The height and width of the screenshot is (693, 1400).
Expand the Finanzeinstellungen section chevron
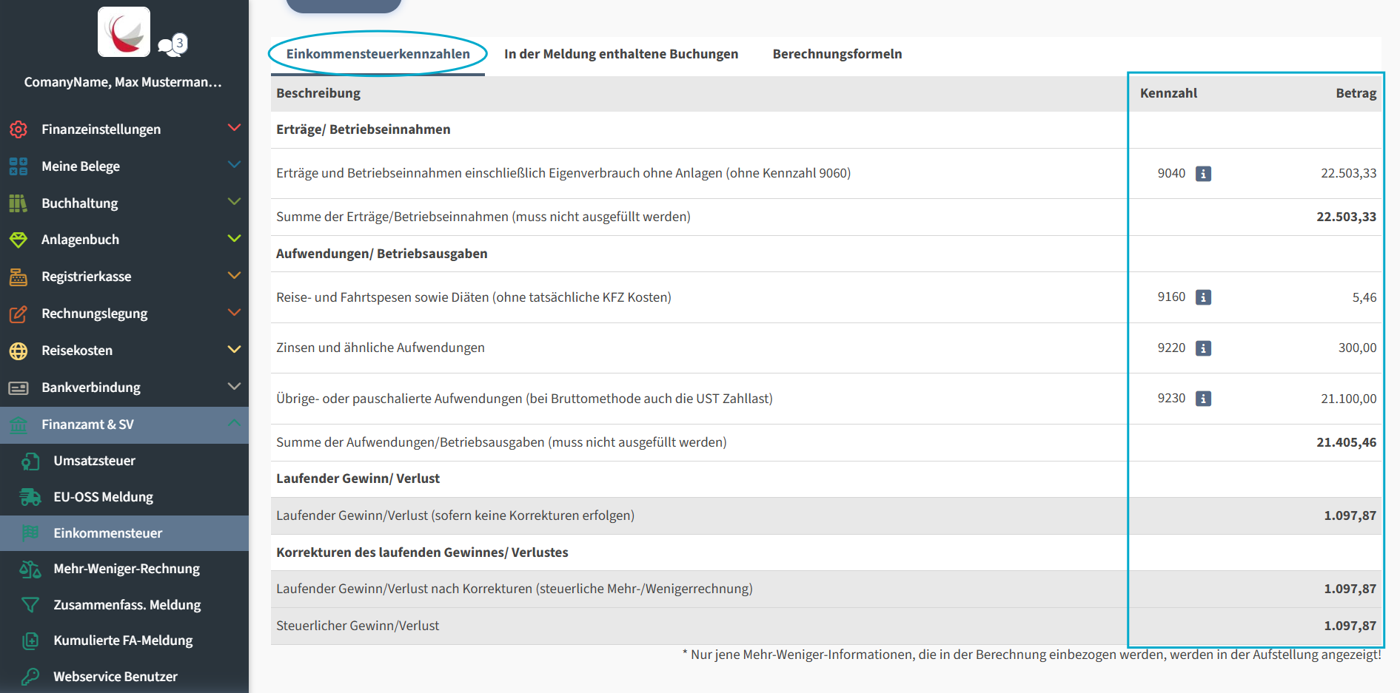click(235, 128)
